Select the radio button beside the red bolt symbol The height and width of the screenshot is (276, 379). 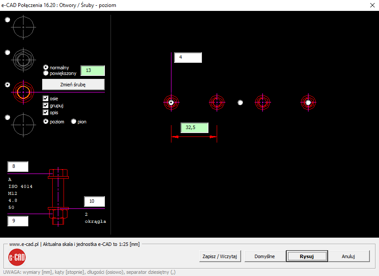pos(7,85)
